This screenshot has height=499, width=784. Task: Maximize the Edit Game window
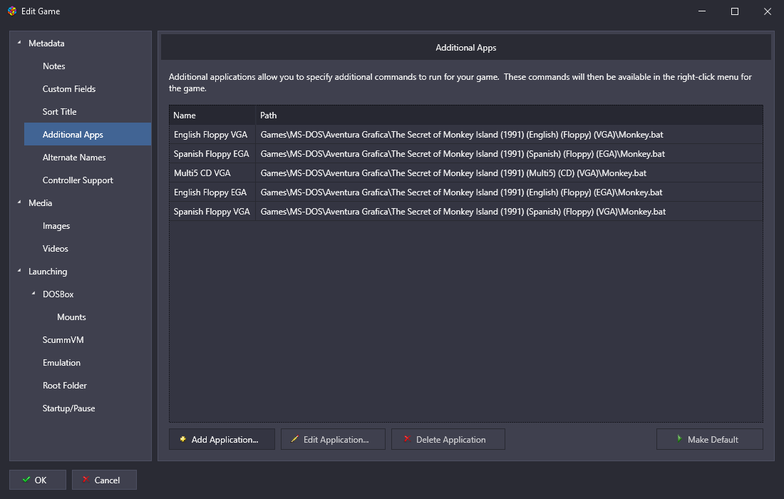point(735,11)
